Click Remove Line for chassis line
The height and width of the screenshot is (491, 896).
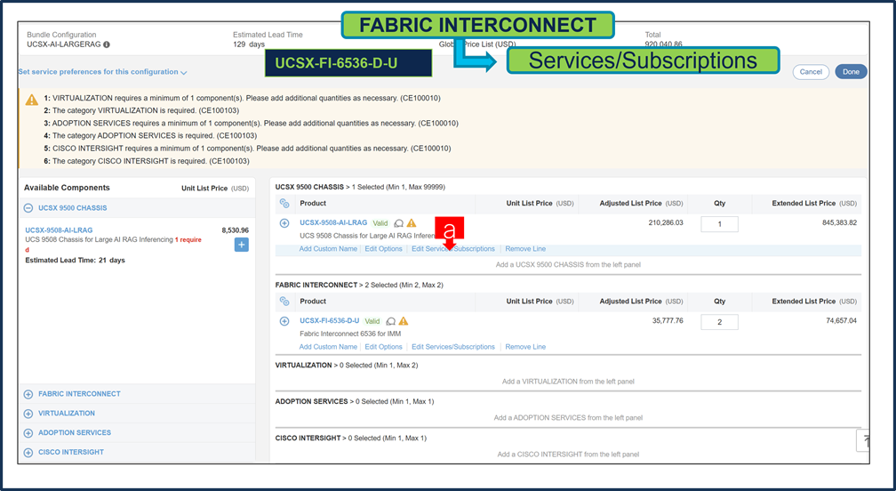tap(525, 249)
